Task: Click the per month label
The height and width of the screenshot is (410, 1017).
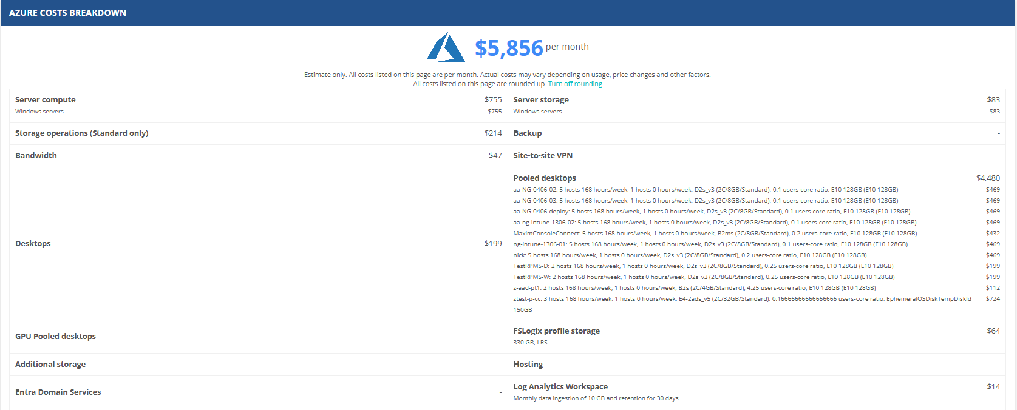Action: [567, 47]
